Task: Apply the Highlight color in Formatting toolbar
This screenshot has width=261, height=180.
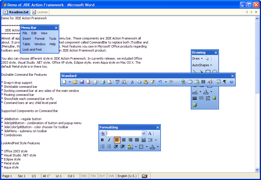Action: [130, 147]
